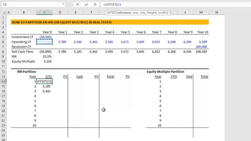Cancel the formula entry with X icon
Viewport: 251px width, 141px height.
pos(78,4)
